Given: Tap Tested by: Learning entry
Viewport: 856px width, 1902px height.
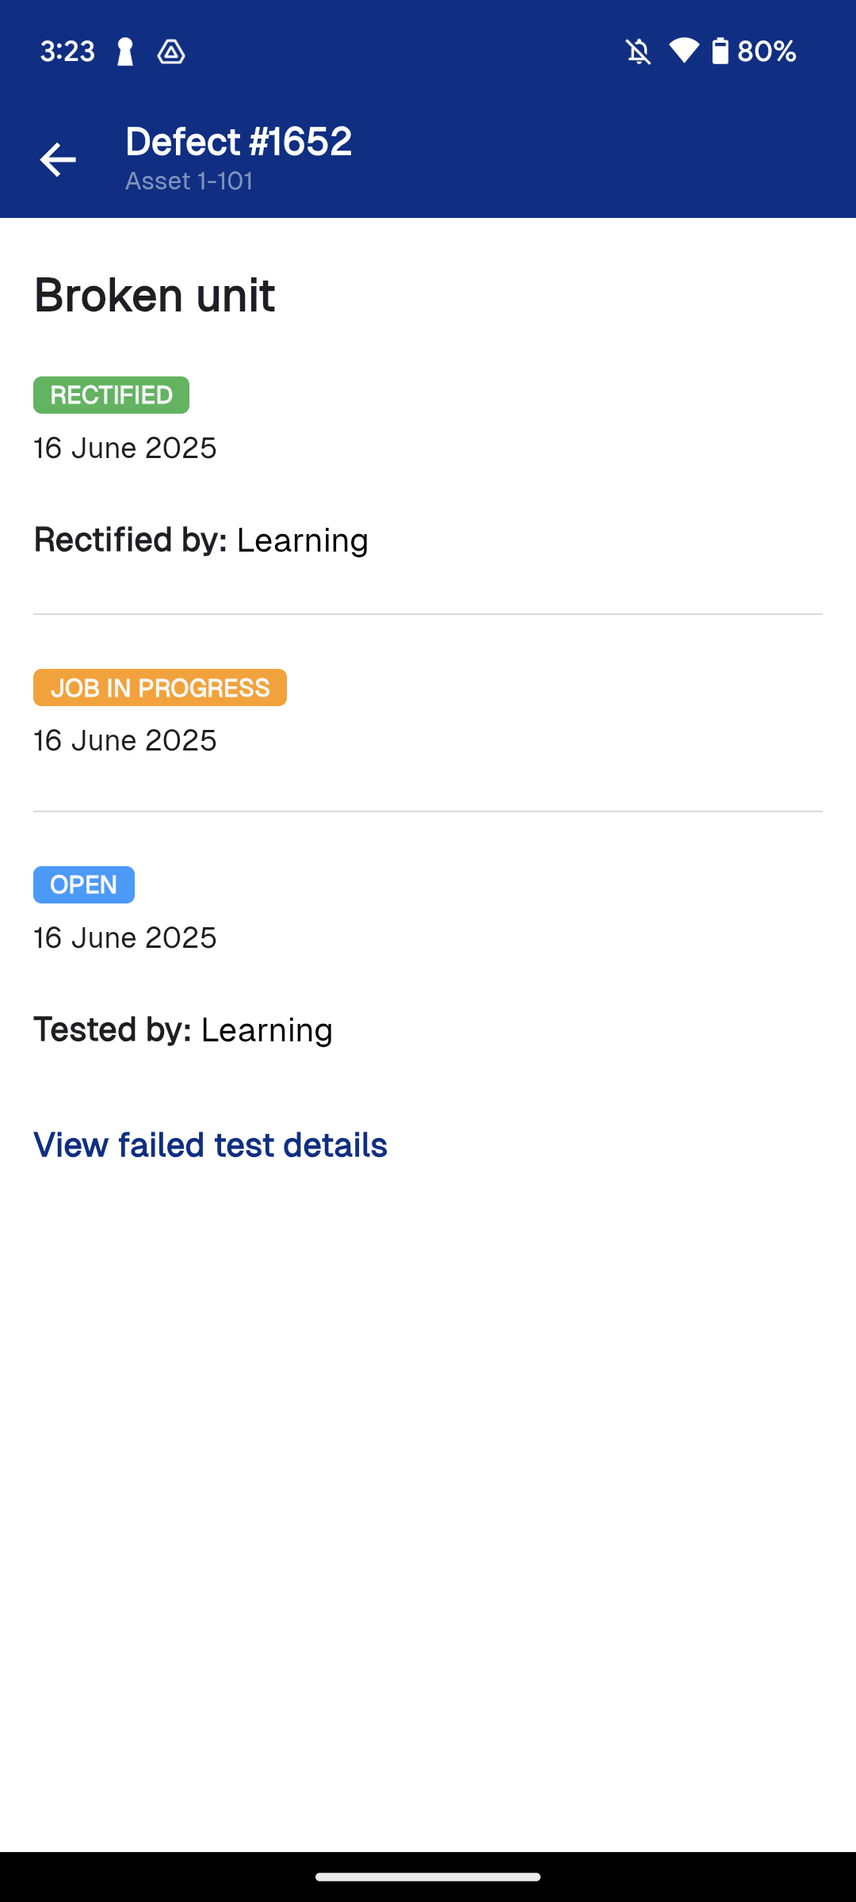Looking at the screenshot, I should 183,1029.
